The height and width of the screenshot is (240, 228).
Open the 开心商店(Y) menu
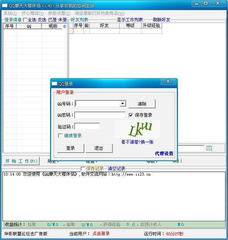point(32,13)
